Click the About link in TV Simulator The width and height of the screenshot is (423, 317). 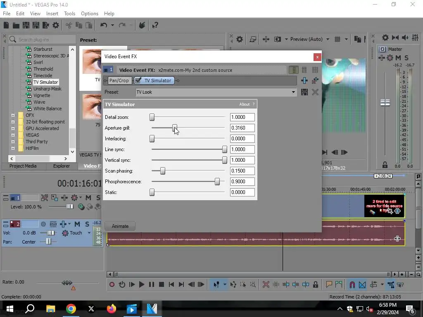point(245,104)
